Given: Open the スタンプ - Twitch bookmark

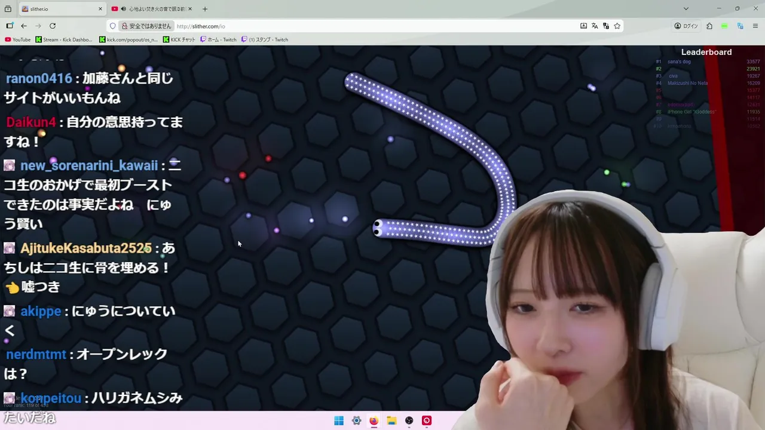Looking at the screenshot, I should [265, 39].
